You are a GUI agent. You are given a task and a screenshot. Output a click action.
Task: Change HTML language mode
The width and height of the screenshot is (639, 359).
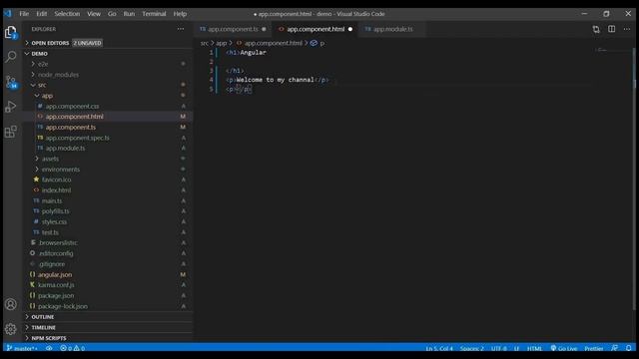coord(534,348)
